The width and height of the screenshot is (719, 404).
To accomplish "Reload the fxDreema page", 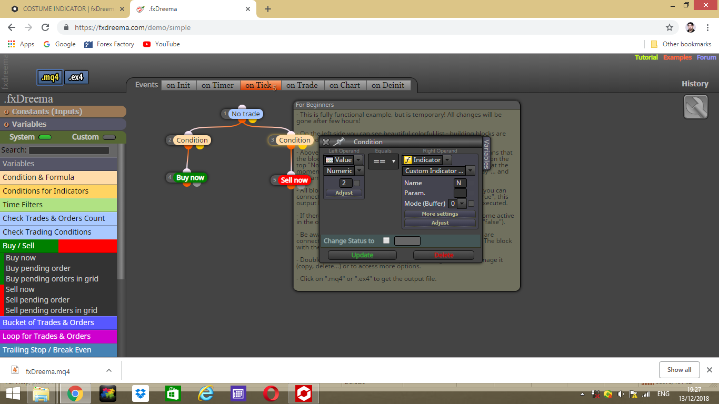I will (x=45, y=27).
